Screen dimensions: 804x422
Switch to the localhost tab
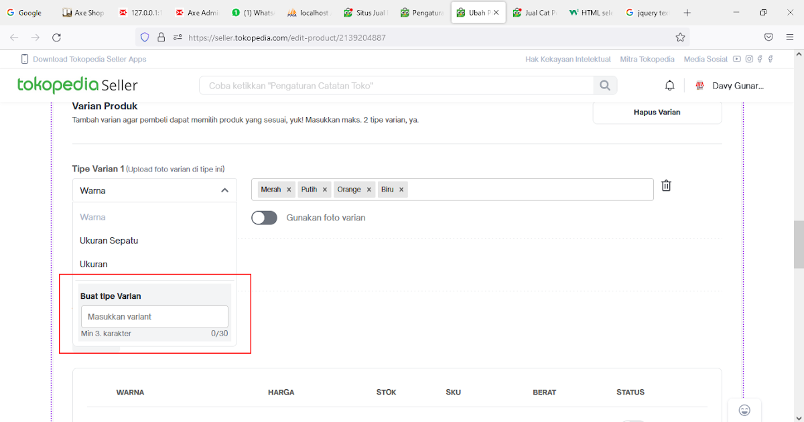(310, 13)
